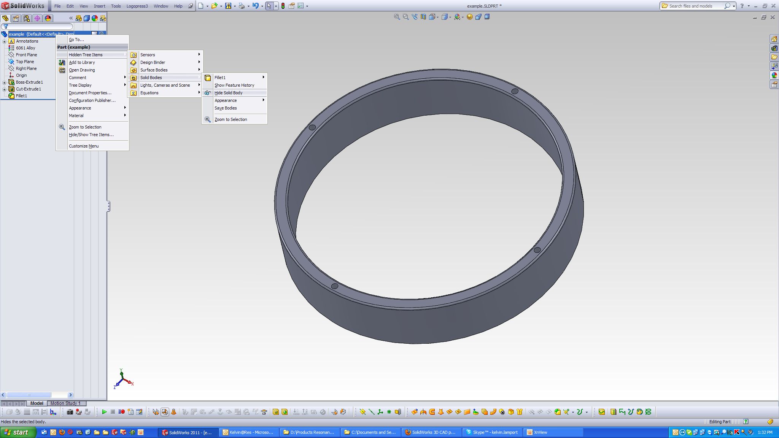Screen dimensions: 779x438
Task: Open the FeatureManager design tree tab
Action: click(5, 18)
